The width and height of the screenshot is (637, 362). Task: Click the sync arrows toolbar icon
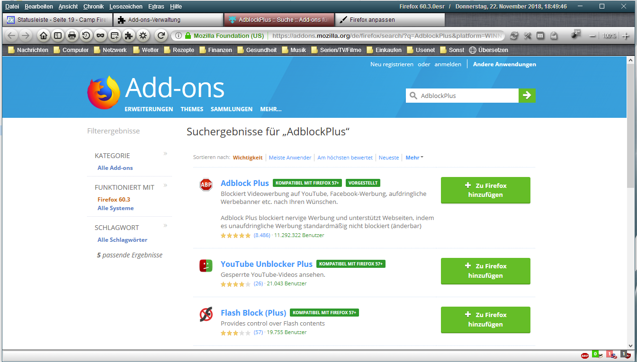(514, 35)
